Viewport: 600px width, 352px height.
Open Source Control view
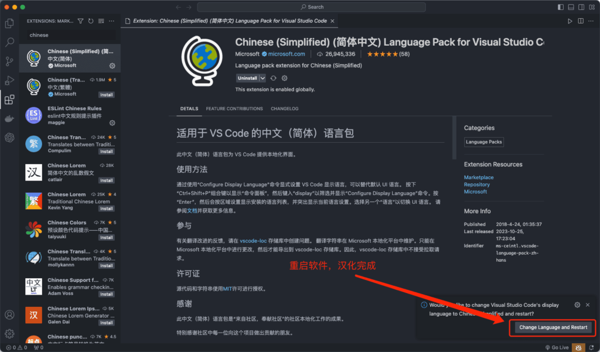[9, 61]
